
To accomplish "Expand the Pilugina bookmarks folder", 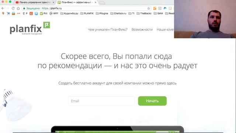I will (102, 13).
